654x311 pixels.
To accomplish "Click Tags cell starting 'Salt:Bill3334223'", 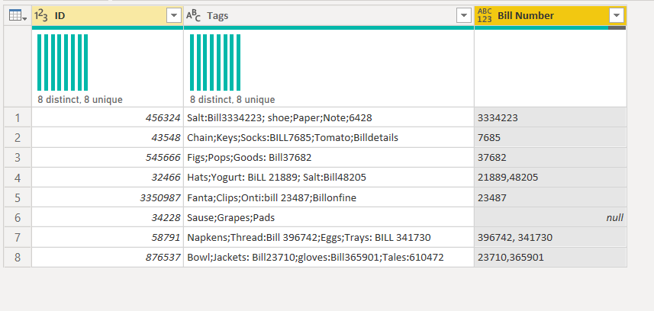I will [329, 117].
